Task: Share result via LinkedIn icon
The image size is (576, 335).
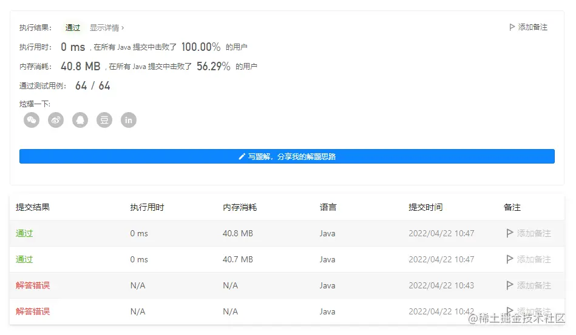Action: click(129, 120)
